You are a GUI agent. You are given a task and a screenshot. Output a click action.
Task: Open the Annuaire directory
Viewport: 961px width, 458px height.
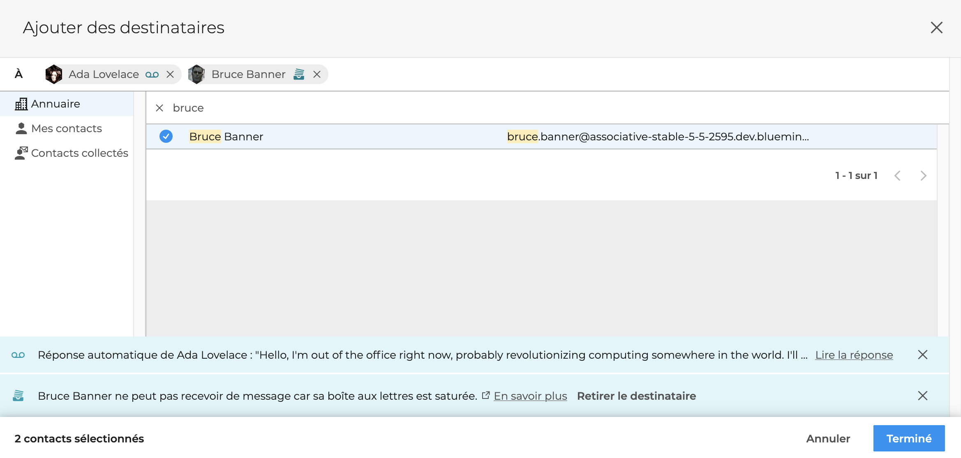55,104
